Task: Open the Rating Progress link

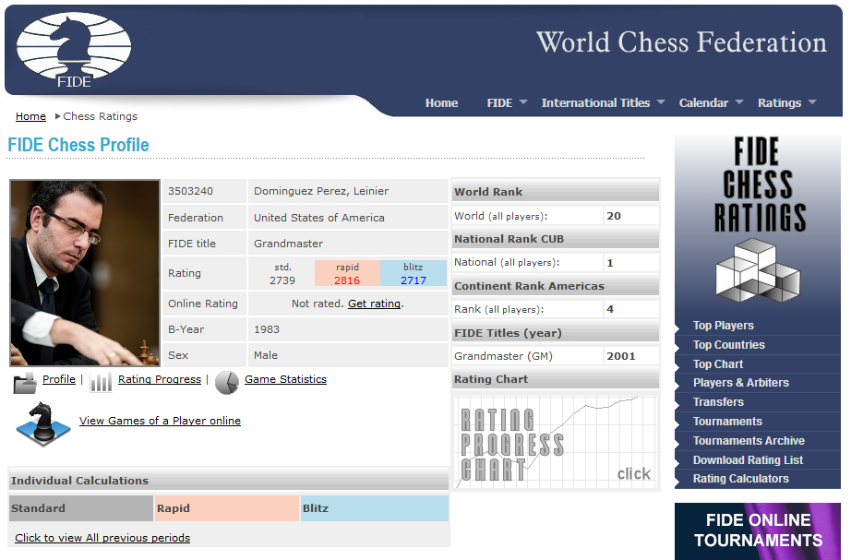Action: click(160, 379)
